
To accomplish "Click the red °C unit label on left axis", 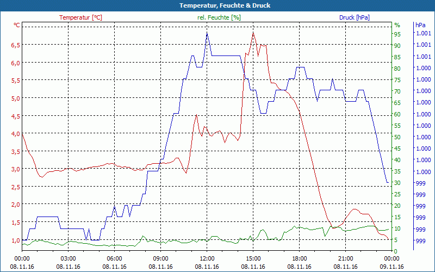I will (17, 25).
